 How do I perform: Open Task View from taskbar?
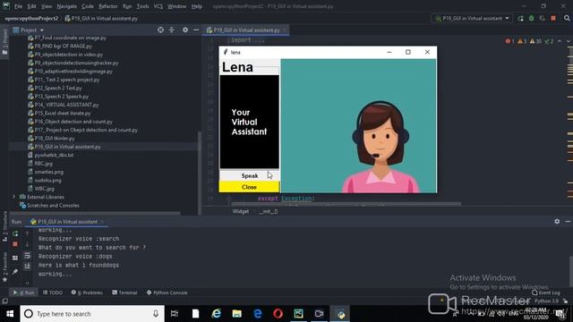point(175,314)
